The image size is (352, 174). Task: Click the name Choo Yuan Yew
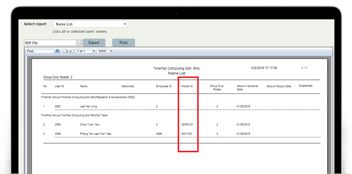point(90,125)
